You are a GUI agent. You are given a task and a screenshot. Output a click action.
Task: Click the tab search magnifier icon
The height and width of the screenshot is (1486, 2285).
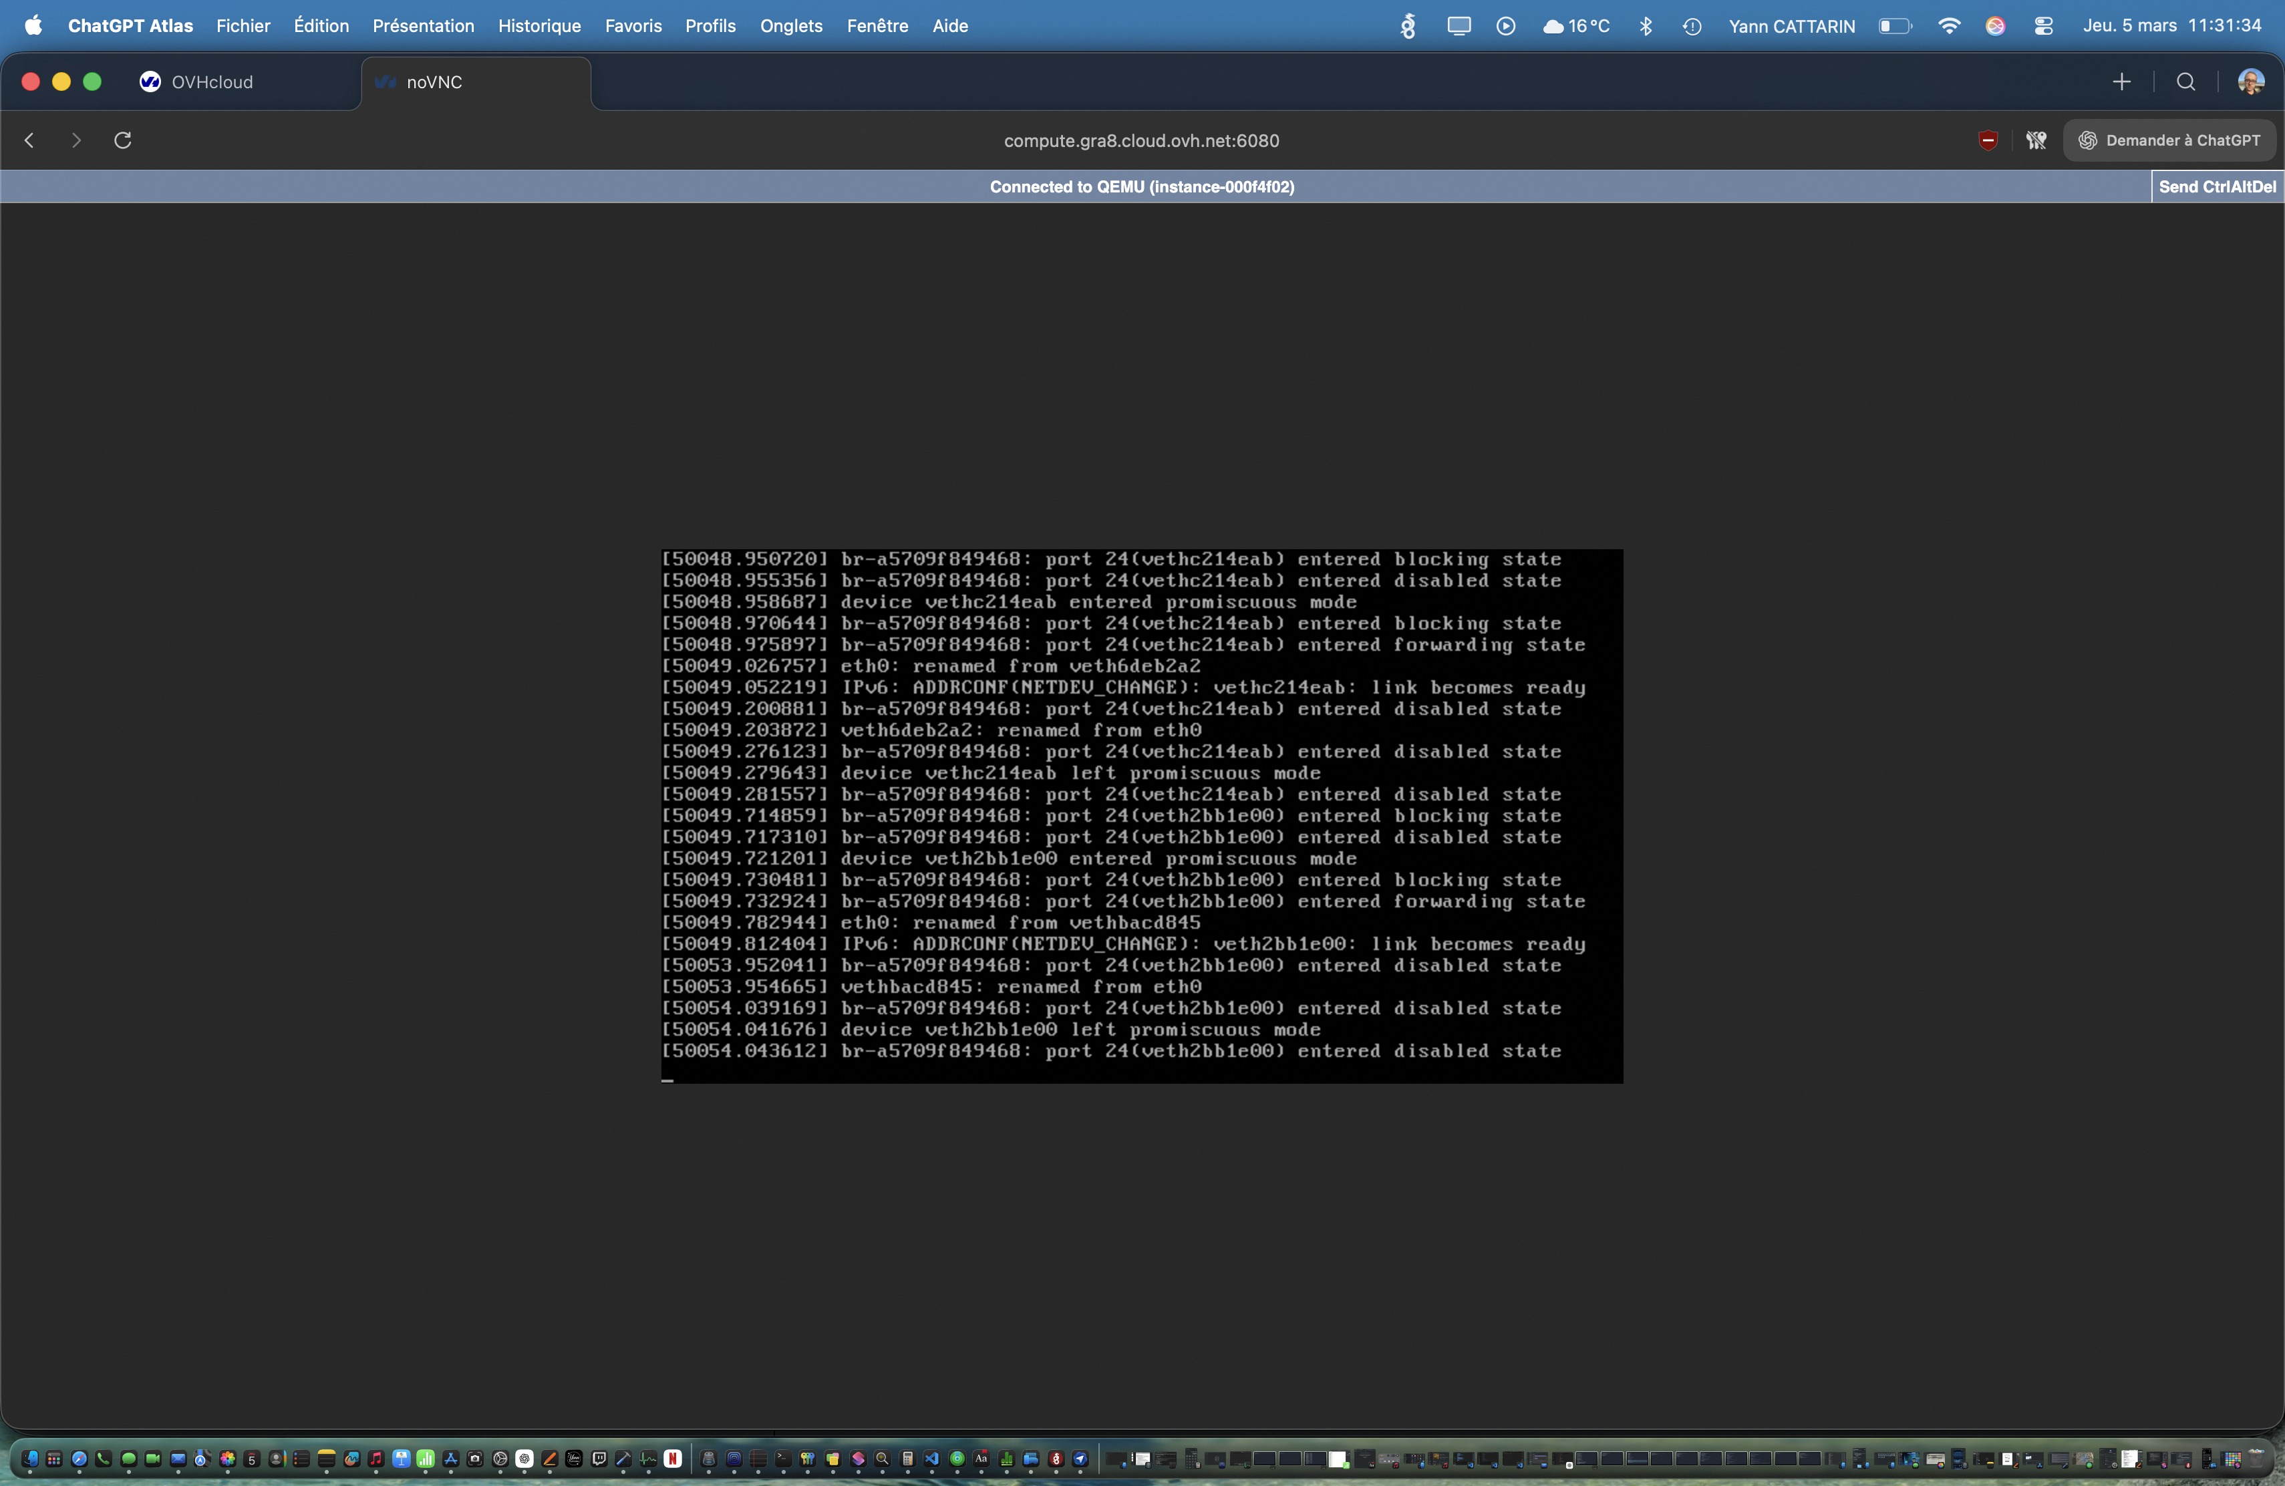(x=2186, y=82)
